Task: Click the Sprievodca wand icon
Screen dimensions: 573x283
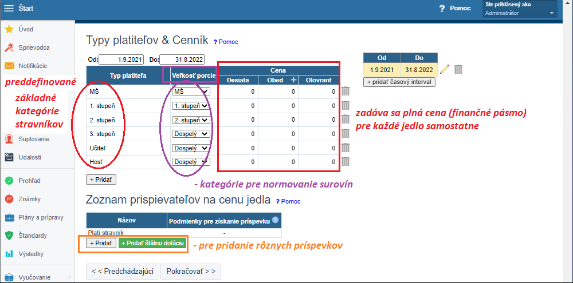Action: (x=9, y=47)
